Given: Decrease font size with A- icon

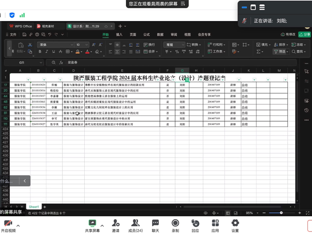Looking at the screenshot, I should click(x=100, y=45).
